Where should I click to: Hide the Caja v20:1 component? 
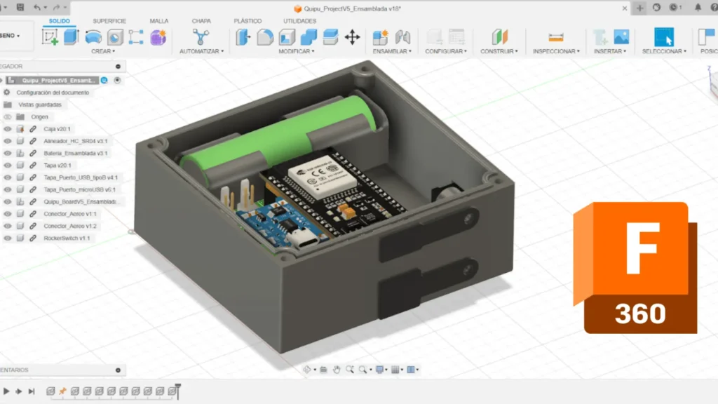tap(8, 129)
